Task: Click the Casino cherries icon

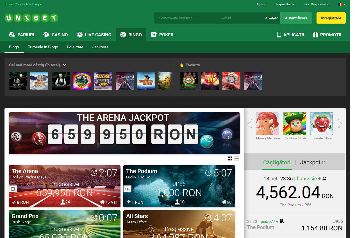Action: (46, 35)
